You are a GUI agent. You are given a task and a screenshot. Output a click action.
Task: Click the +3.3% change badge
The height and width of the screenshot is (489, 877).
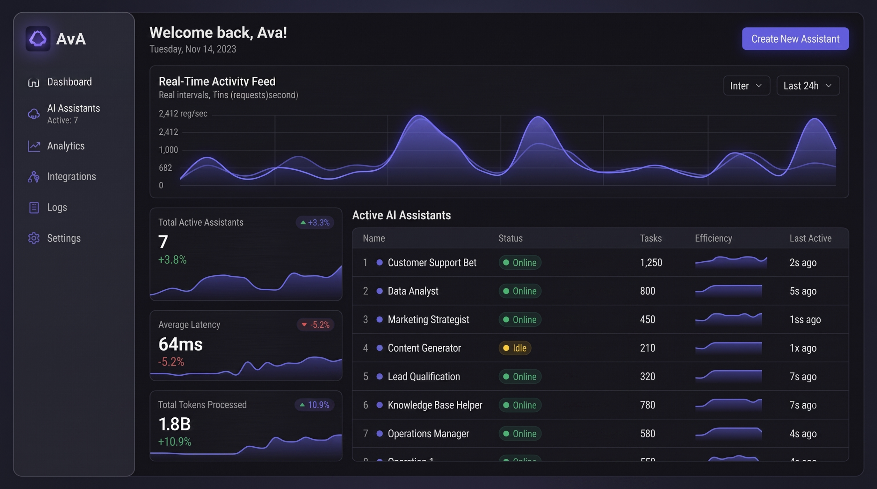click(x=315, y=223)
